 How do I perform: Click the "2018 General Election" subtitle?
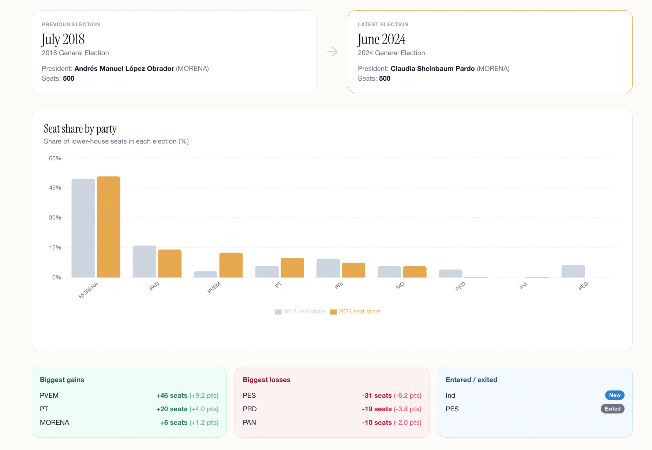click(75, 53)
